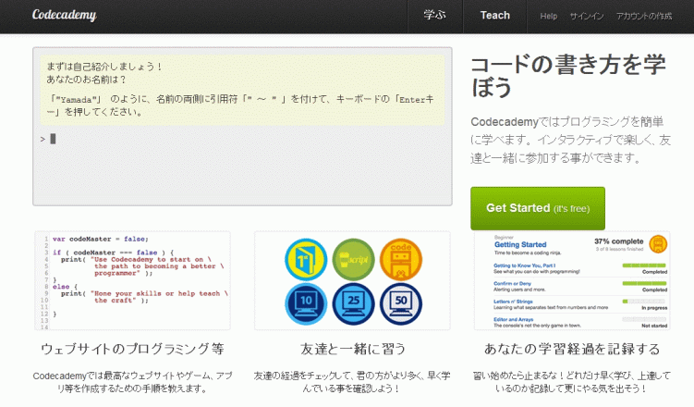Click the In progress status label

click(x=654, y=308)
